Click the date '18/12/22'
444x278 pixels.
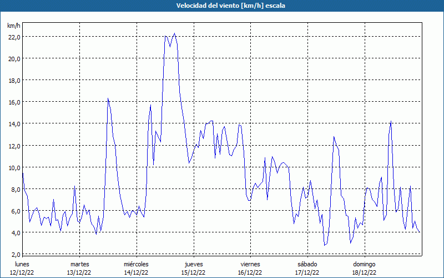point(365,272)
